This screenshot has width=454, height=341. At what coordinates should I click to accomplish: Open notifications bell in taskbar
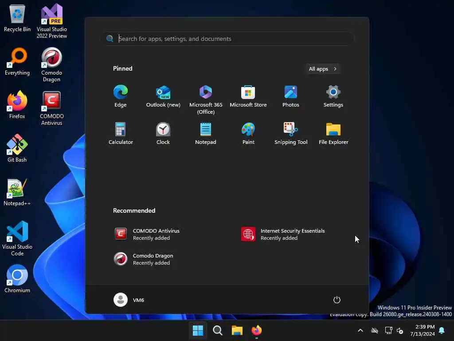tap(442, 330)
